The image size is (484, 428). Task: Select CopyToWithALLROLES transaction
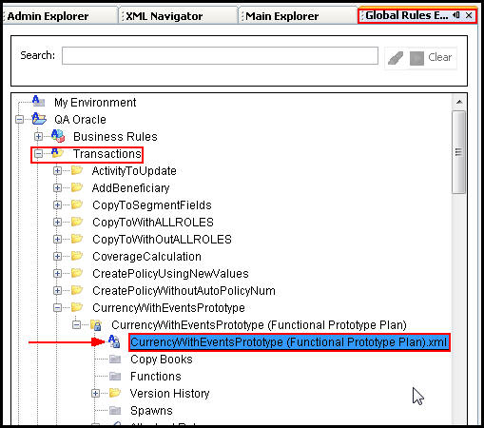pyautogui.click(x=153, y=223)
